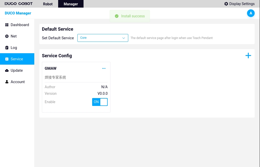The height and width of the screenshot is (167, 260).
Task: Click the Account person icon in the sidebar
Action: pos(7,82)
